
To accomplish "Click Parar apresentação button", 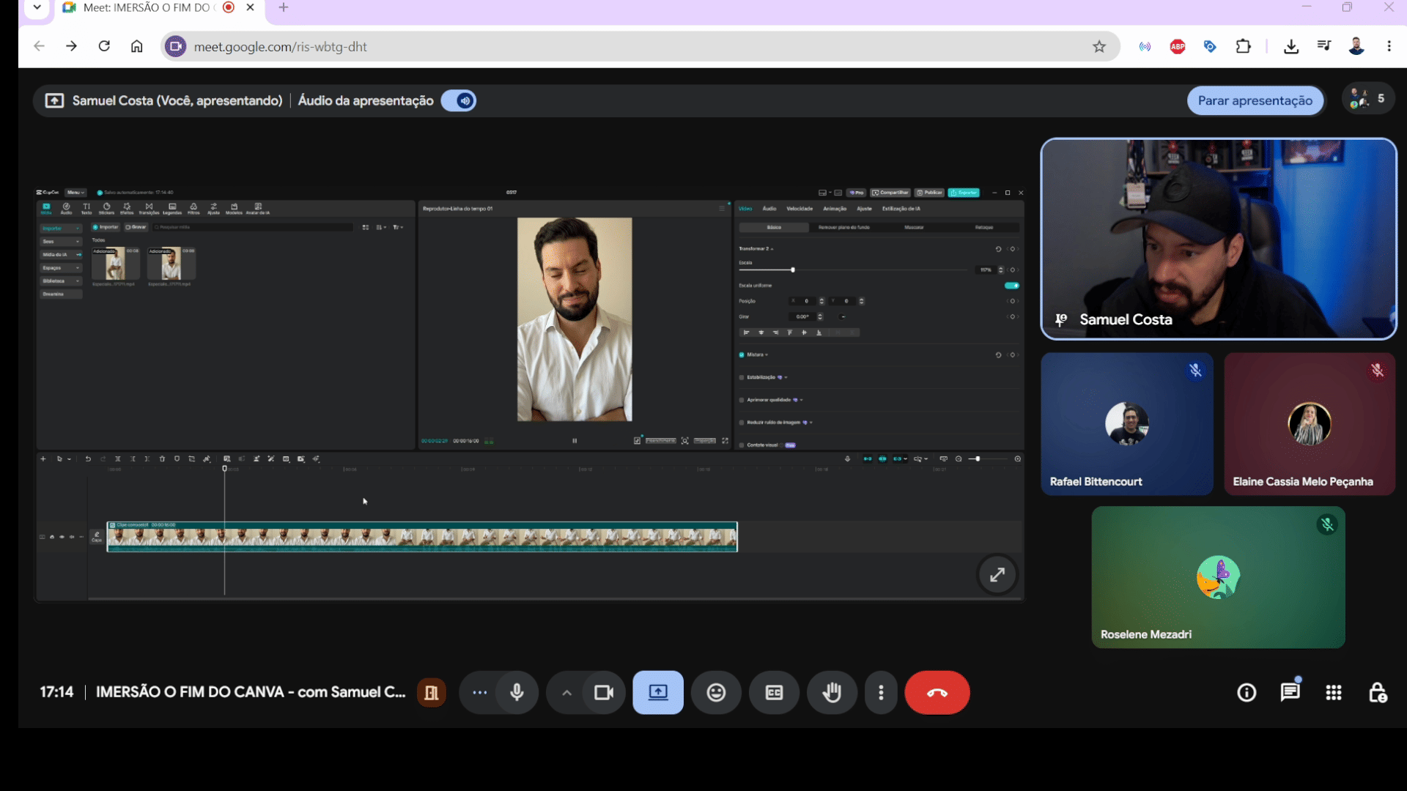I will 1255,100.
